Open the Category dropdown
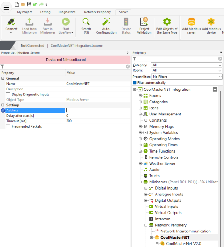This screenshot has height=247, width=224. [x=186, y=65]
